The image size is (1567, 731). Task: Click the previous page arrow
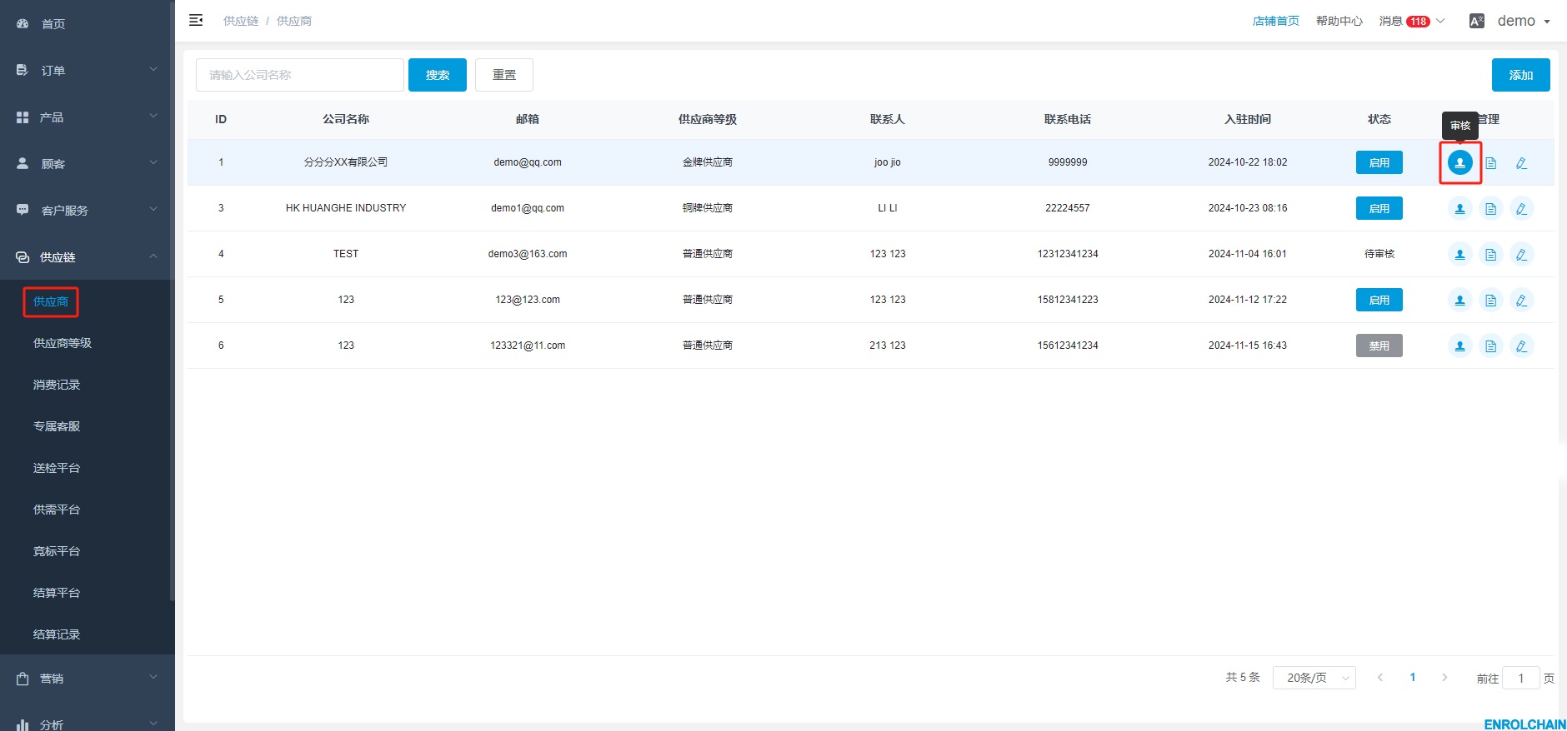[1380, 678]
